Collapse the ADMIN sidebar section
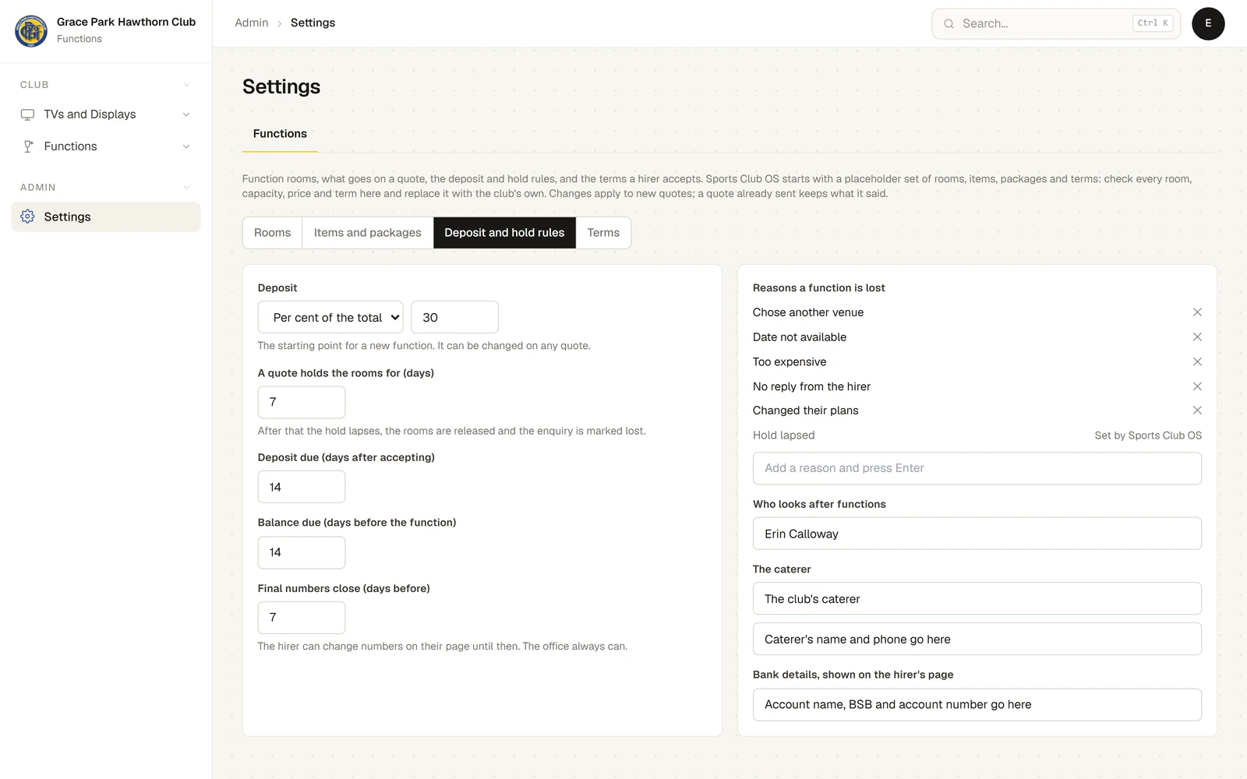This screenshot has height=779, width=1247. coord(186,188)
